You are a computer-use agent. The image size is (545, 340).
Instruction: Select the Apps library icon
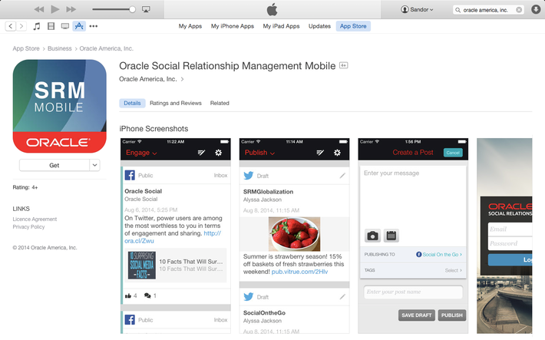(x=79, y=26)
